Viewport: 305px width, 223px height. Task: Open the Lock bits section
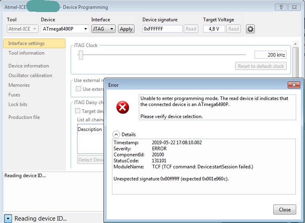coord(18,104)
